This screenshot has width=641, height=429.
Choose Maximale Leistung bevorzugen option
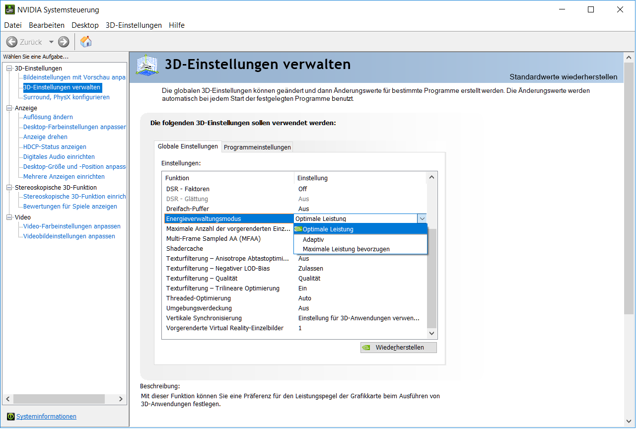(x=360, y=249)
